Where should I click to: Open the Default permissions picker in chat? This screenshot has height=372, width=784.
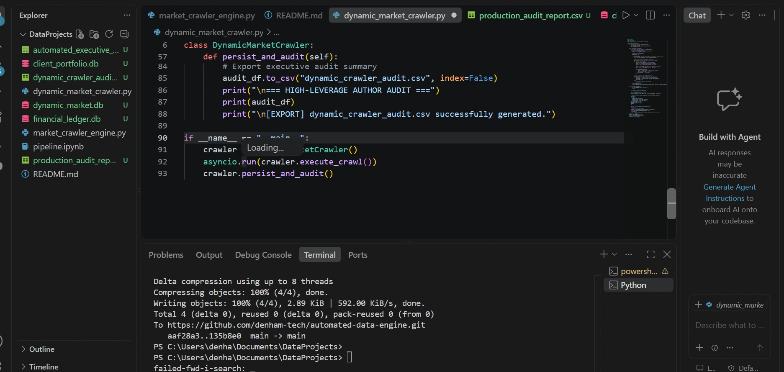coord(743,368)
